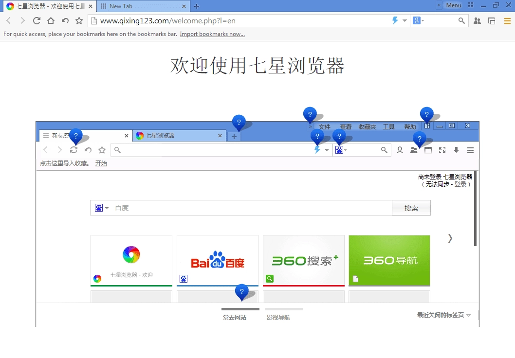Open the 360搜索 thumbnail
The image size is (515, 358).
(x=303, y=261)
